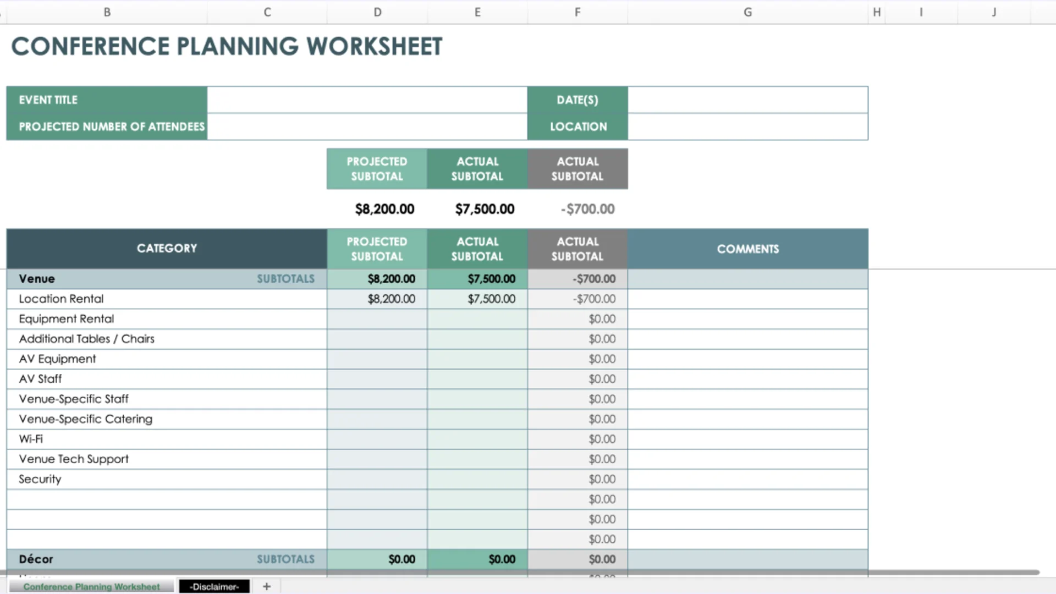Select the Conference Planning Worksheet tab

tap(91, 587)
